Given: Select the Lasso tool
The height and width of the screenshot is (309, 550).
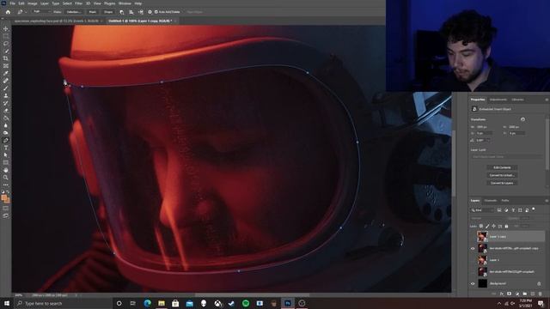Looking at the screenshot, I should click(6, 44).
